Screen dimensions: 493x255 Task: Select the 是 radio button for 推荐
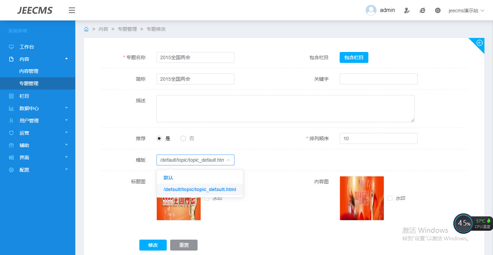click(159, 138)
